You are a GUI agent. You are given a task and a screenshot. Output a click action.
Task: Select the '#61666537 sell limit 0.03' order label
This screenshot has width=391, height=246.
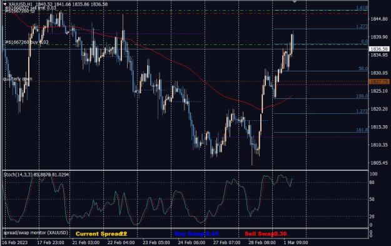pos(31,8)
